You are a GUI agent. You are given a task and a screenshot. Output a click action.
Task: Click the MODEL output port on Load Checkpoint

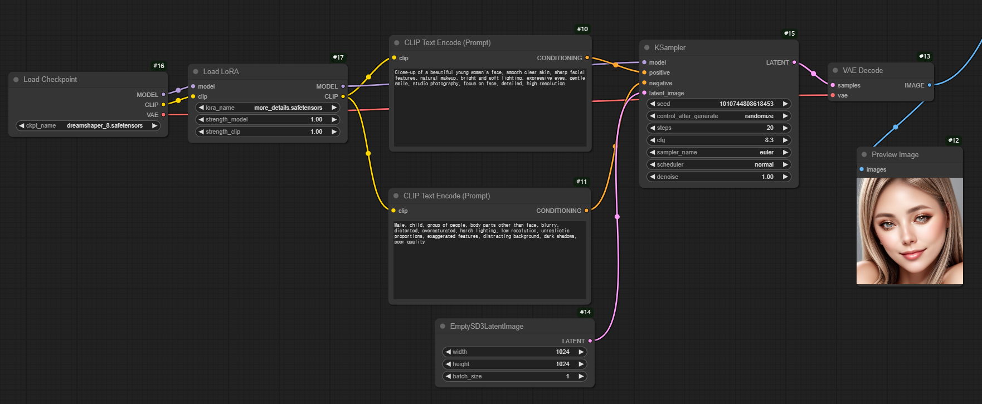tap(163, 95)
